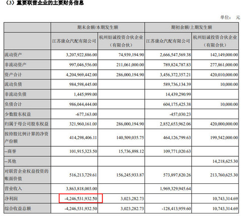Click the value 14,218,625.30

click(225, 161)
